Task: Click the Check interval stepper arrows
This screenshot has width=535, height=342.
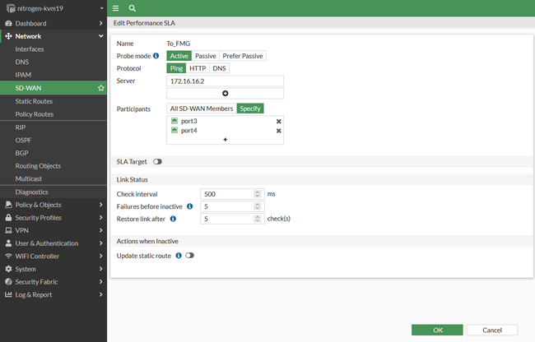Action: (257, 194)
